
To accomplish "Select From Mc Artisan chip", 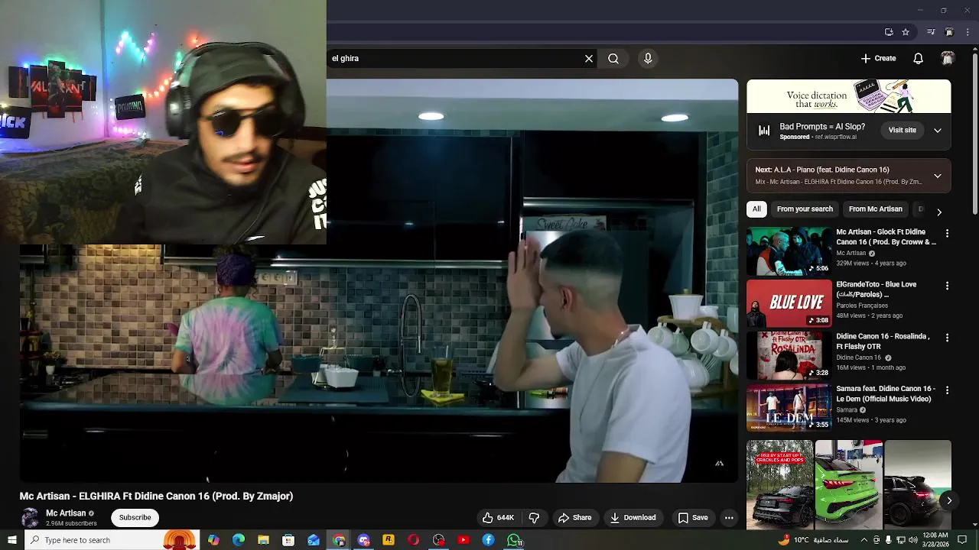I will coord(875,209).
